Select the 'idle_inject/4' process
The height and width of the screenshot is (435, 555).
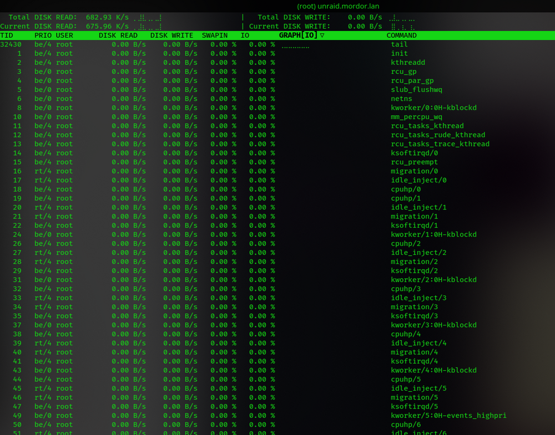[x=418, y=343]
